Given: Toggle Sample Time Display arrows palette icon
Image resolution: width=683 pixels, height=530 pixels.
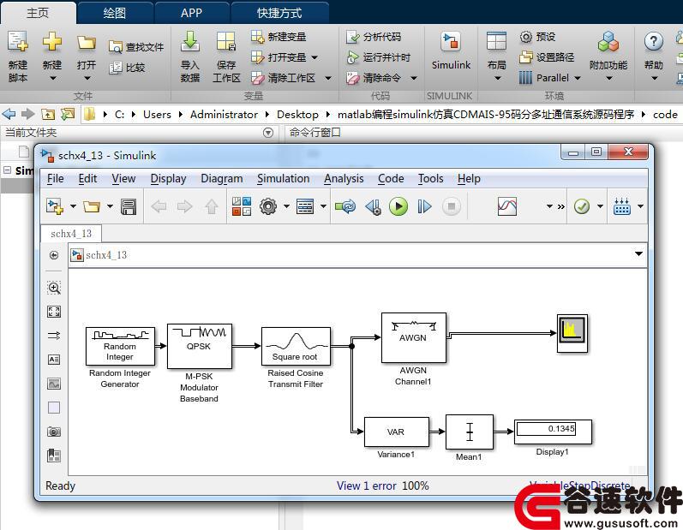Looking at the screenshot, I should [54, 336].
